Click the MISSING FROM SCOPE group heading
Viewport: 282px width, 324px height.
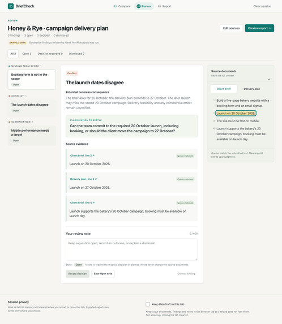pos(25,66)
